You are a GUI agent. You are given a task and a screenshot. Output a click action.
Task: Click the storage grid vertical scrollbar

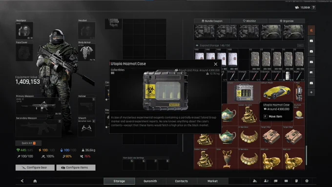point(306,155)
